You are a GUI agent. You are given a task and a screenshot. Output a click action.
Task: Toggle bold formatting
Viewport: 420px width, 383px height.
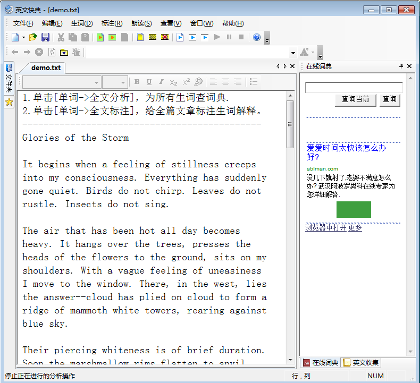[137, 82]
